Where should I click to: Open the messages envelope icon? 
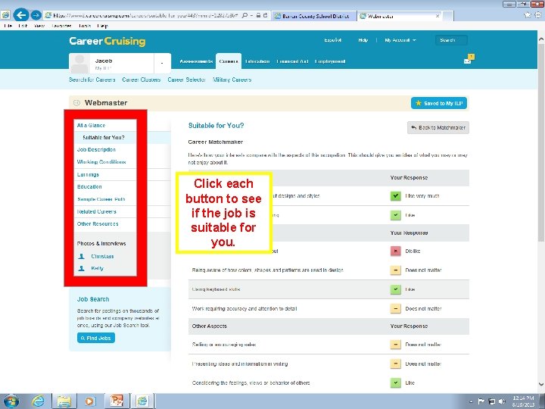(x=469, y=60)
